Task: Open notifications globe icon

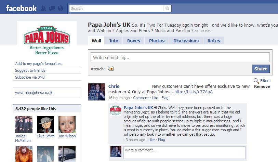Action: pos(61,8)
